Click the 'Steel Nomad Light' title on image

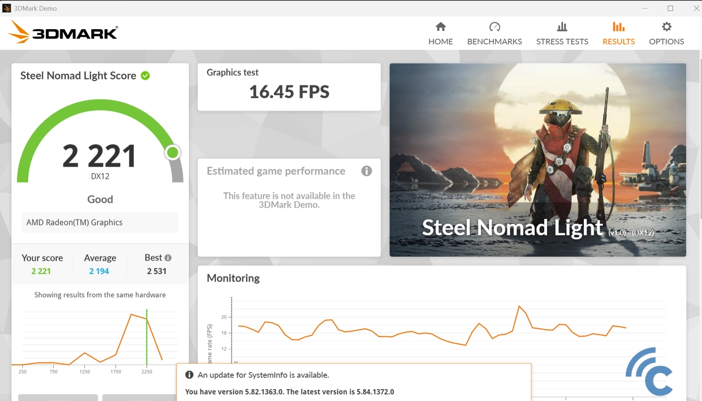coord(512,227)
